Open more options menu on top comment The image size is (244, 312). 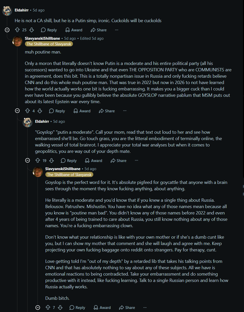pyautogui.click(x=117, y=30)
